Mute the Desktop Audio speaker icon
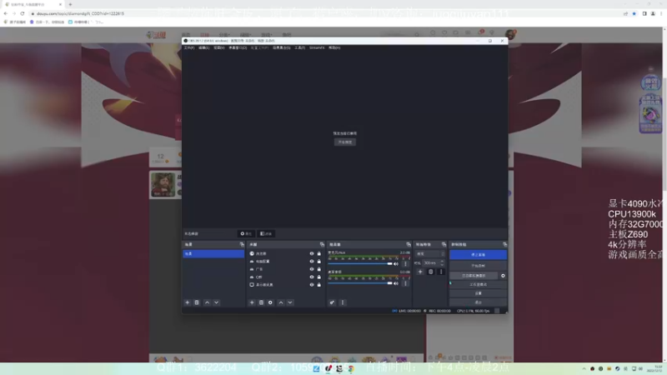 coord(396,283)
